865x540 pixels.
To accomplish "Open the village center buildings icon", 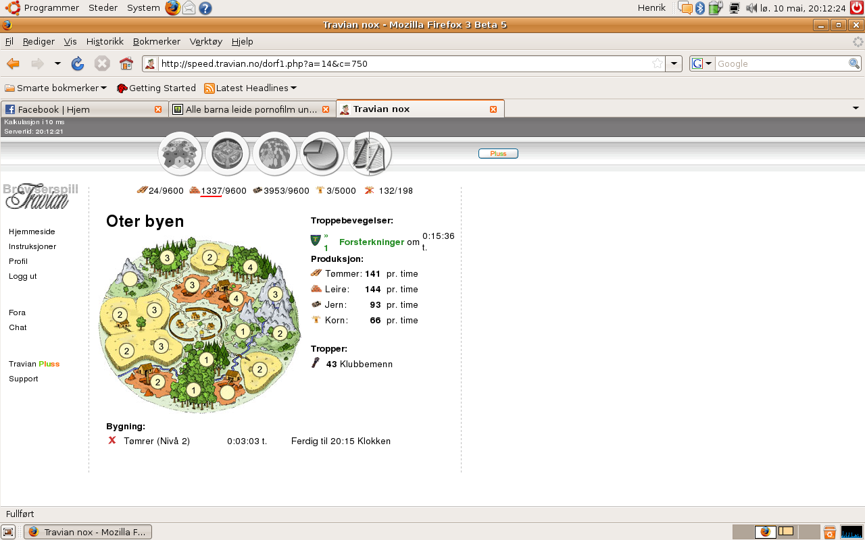I will 228,154.
